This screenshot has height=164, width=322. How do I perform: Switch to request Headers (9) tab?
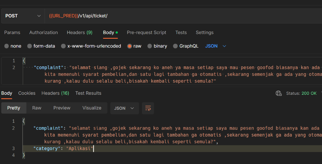[x=80, y=32]
